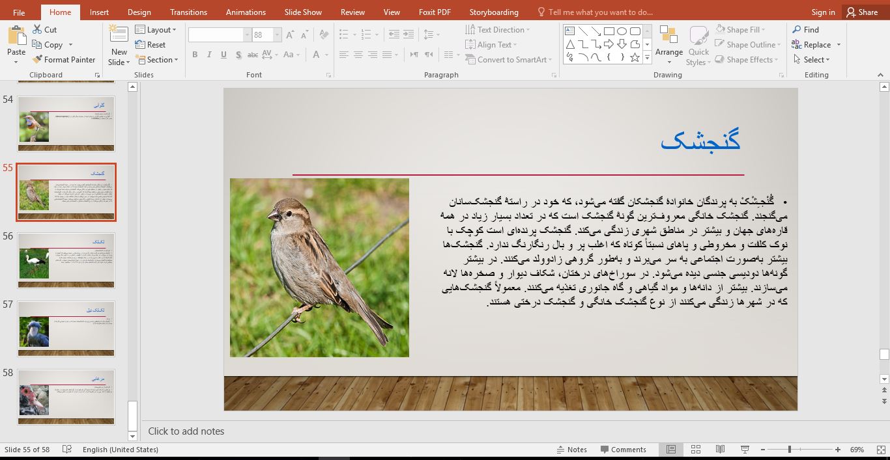Screen dimensions: 890x460
Task: Click the Paste clipboard icon
Action: [16, 34]
